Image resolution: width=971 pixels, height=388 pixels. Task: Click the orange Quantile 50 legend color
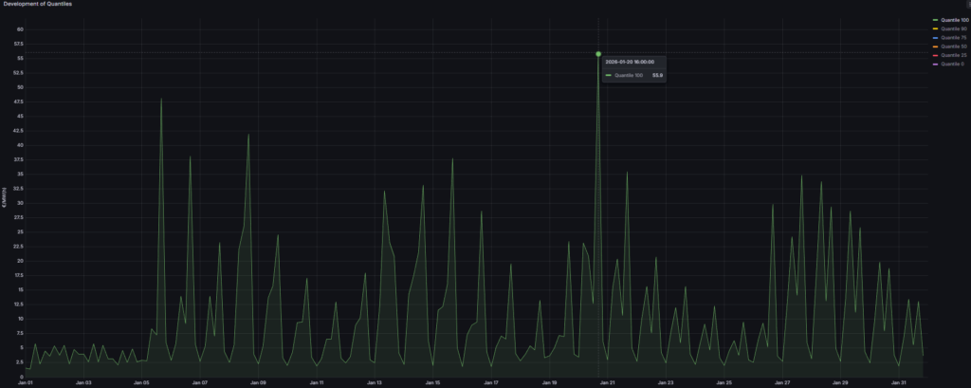point(935,46)
